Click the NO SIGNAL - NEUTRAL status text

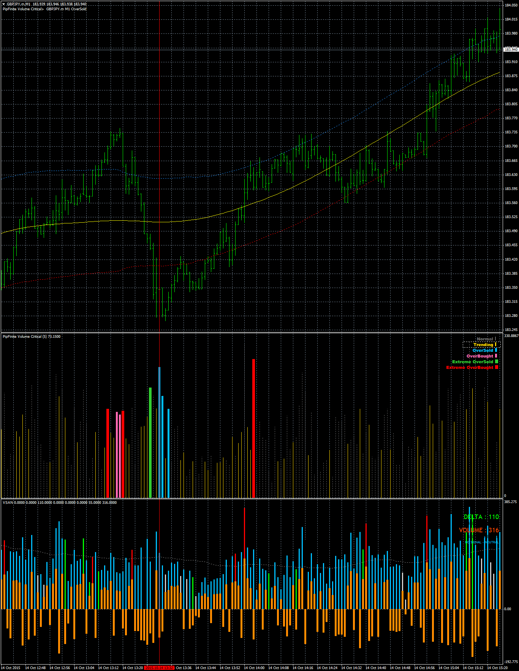click(482, 542)
